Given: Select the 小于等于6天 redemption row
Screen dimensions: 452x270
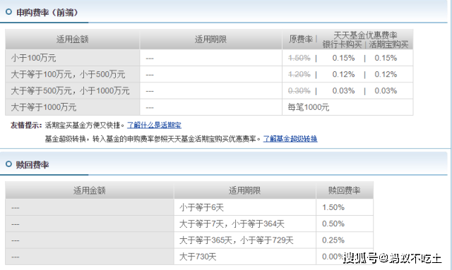Looking at the screenshot, I should pyautogui.click(x=189, y=207).
